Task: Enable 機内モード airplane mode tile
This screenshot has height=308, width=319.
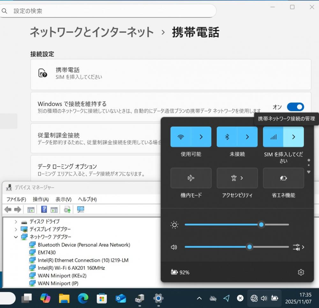Action: point(191,178)
